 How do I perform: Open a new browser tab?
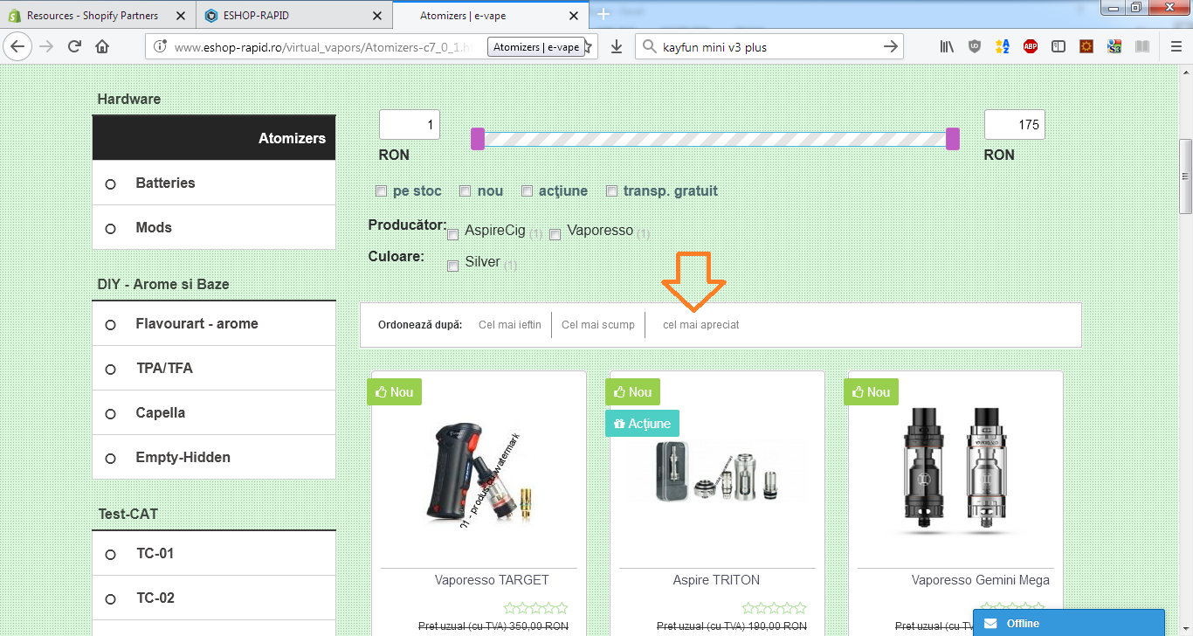coord(603,15)
